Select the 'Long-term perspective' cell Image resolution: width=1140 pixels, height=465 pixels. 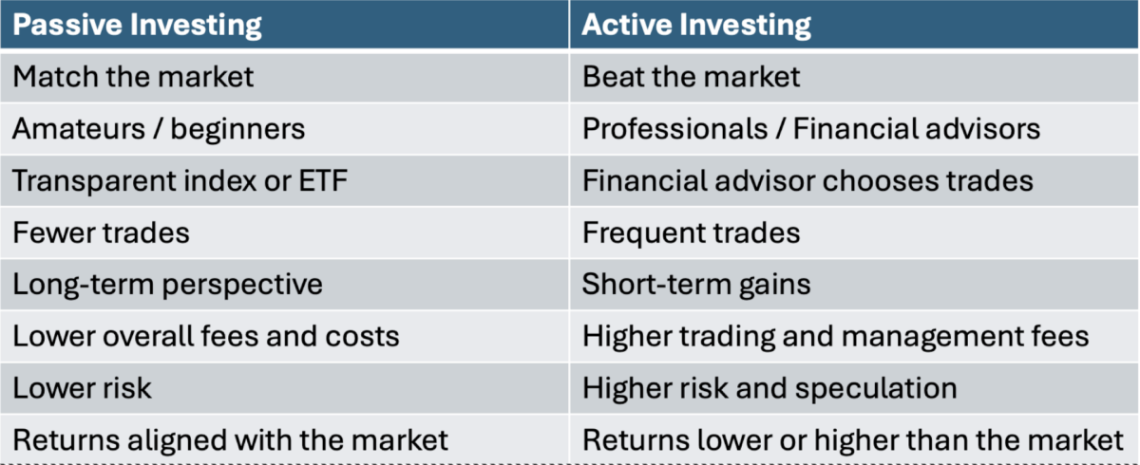pos(284,284)
